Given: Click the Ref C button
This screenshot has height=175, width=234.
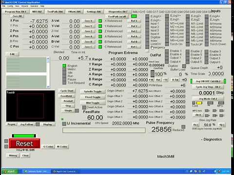Looking at the screenshot, I should (x=134, y=47).
